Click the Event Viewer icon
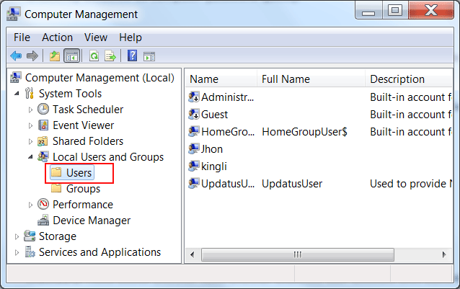This screenshot has height=289, width=460. (43, 125)
